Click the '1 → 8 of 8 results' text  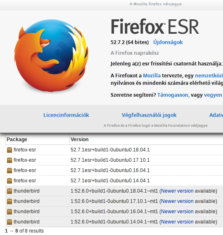[24, 231]
